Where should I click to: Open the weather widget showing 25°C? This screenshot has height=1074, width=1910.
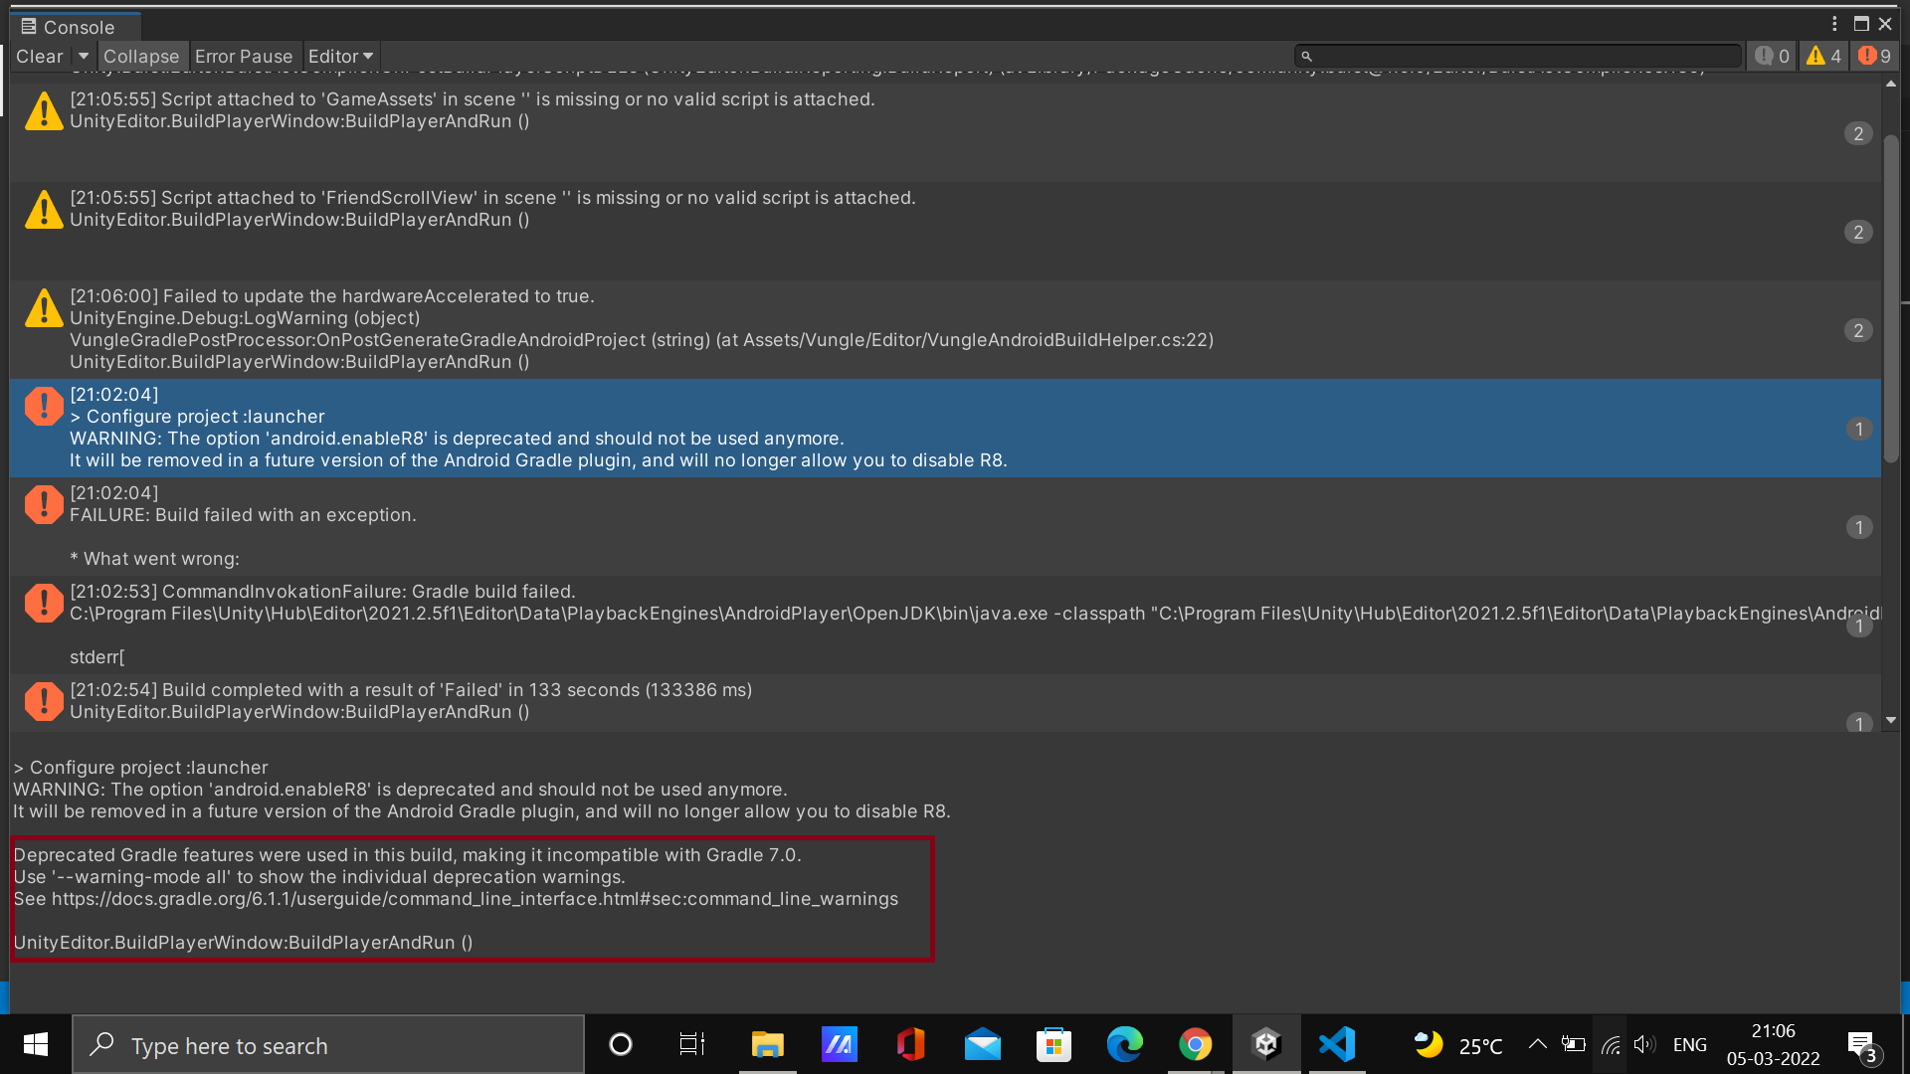click(1458, 1045)
